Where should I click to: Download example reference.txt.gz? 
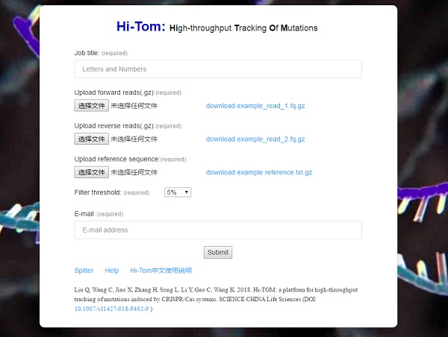pos(259,172)
